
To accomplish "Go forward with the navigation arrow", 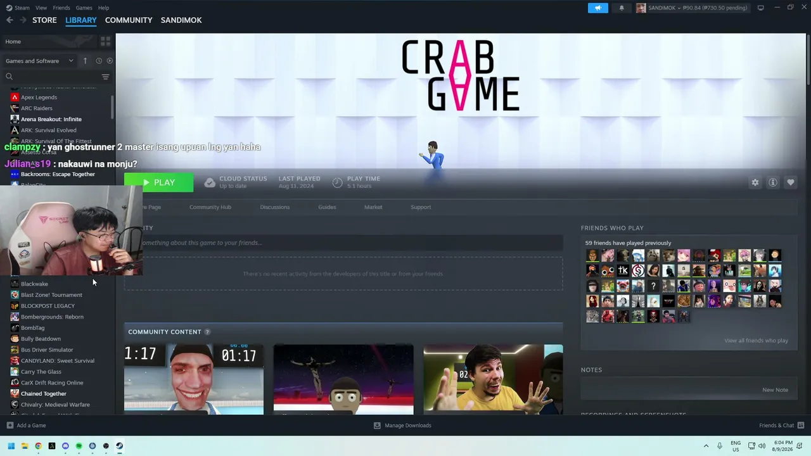I will (23, 20).
